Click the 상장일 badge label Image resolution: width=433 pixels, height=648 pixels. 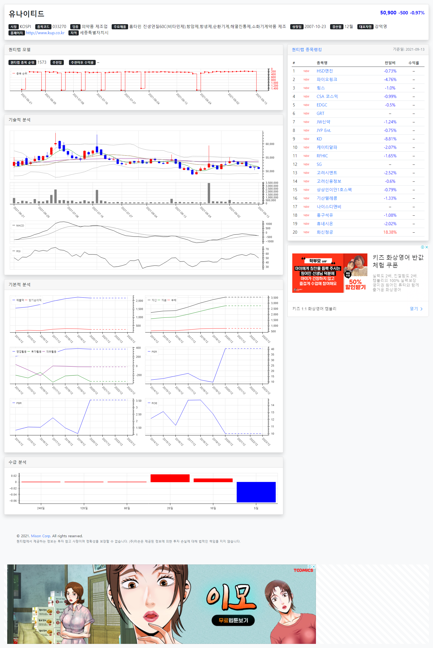tap(297, 27)
